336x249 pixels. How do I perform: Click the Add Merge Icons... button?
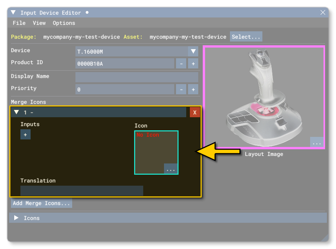[x=42, y=203]
